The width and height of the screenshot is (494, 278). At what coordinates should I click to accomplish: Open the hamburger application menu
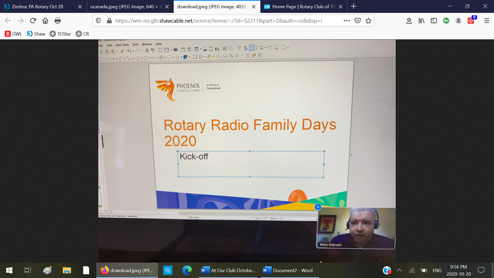(487, 21)
